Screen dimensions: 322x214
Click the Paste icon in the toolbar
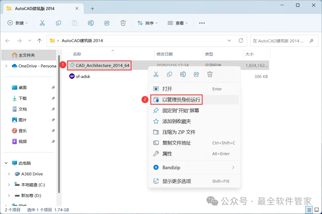tap(75, 23)
